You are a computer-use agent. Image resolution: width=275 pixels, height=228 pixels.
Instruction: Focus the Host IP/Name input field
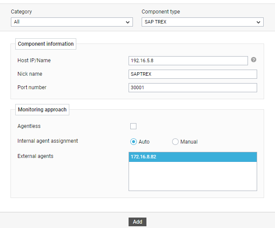pyautogui.click(x=188, y=60)
